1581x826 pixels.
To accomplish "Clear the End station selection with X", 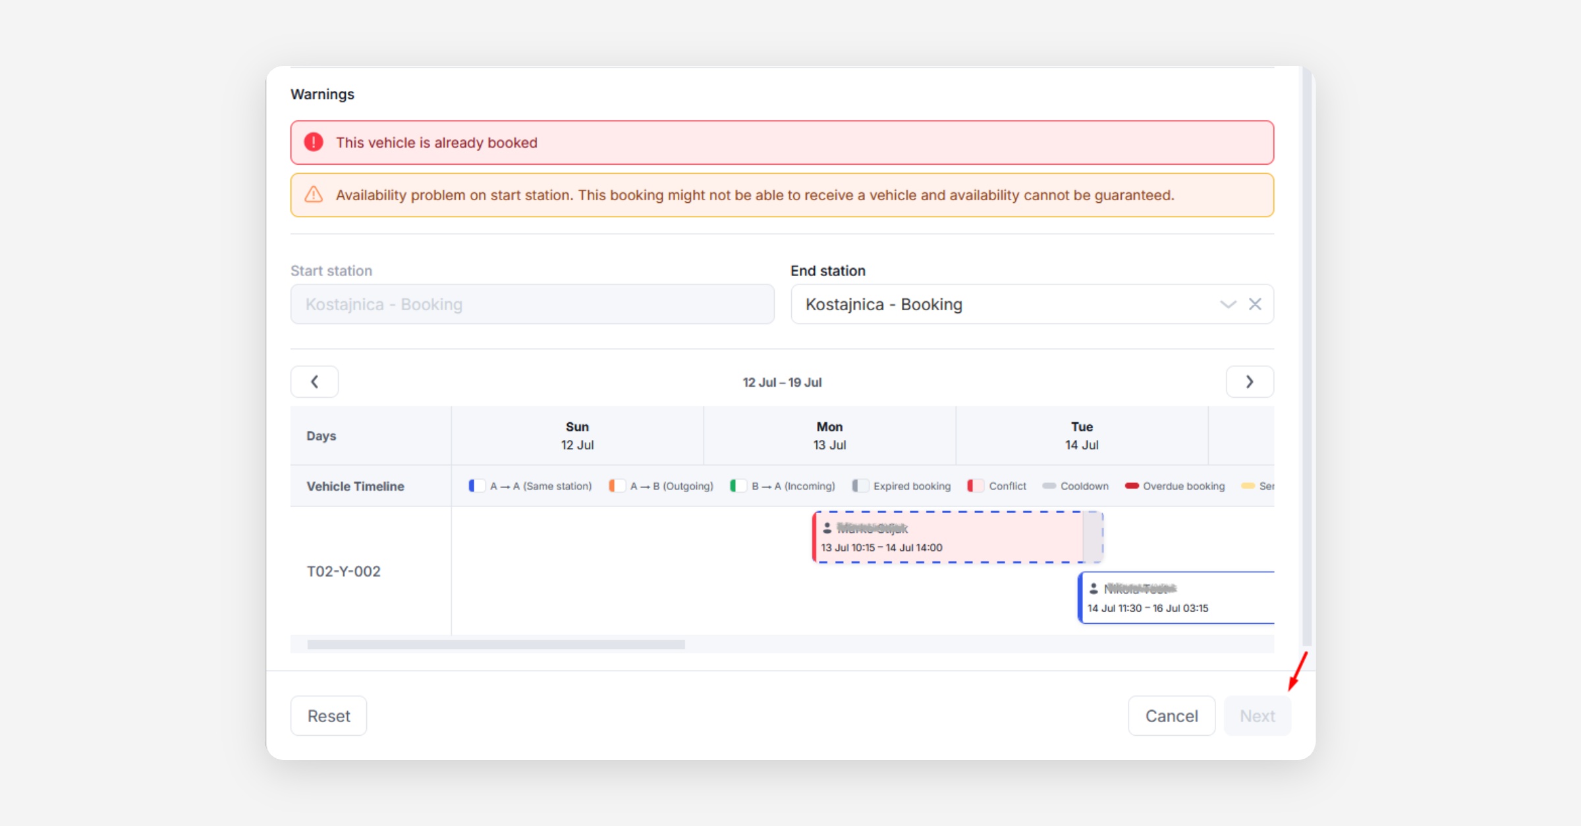I will pos(1255,304).
